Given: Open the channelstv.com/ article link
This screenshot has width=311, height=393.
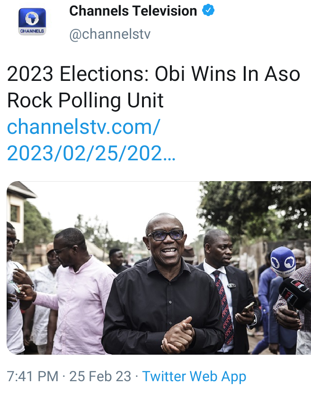Looking at the screenshot, I should (x=83, y=126).
